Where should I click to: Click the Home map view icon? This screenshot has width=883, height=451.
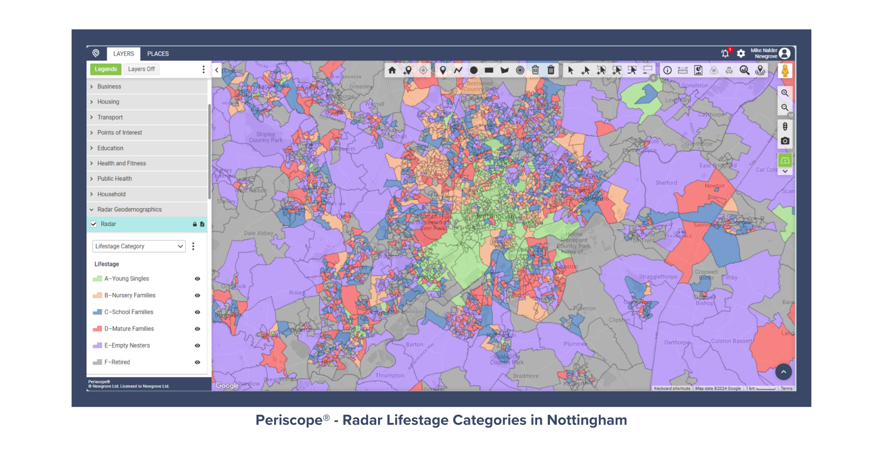(x=392, y=70)
